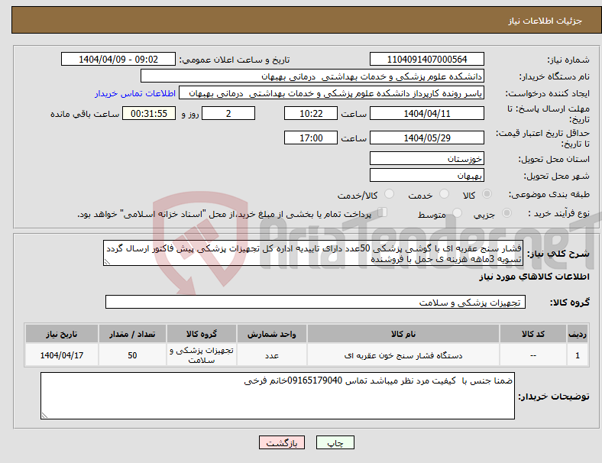Click the item name دستگاه فشار سنج خون عقربه ای
602x463 pixels.
(x=403, y=355)
